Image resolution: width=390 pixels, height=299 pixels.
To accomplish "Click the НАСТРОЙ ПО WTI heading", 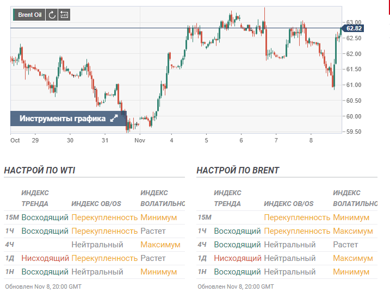I will (40, 170).
